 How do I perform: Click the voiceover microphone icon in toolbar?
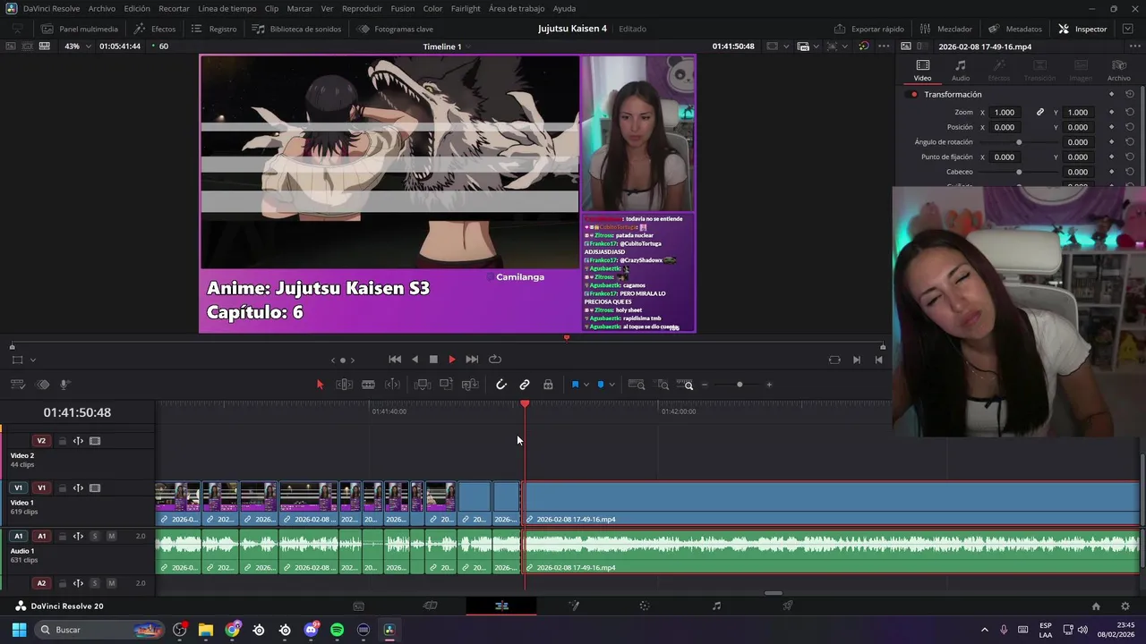coord(65,385)
